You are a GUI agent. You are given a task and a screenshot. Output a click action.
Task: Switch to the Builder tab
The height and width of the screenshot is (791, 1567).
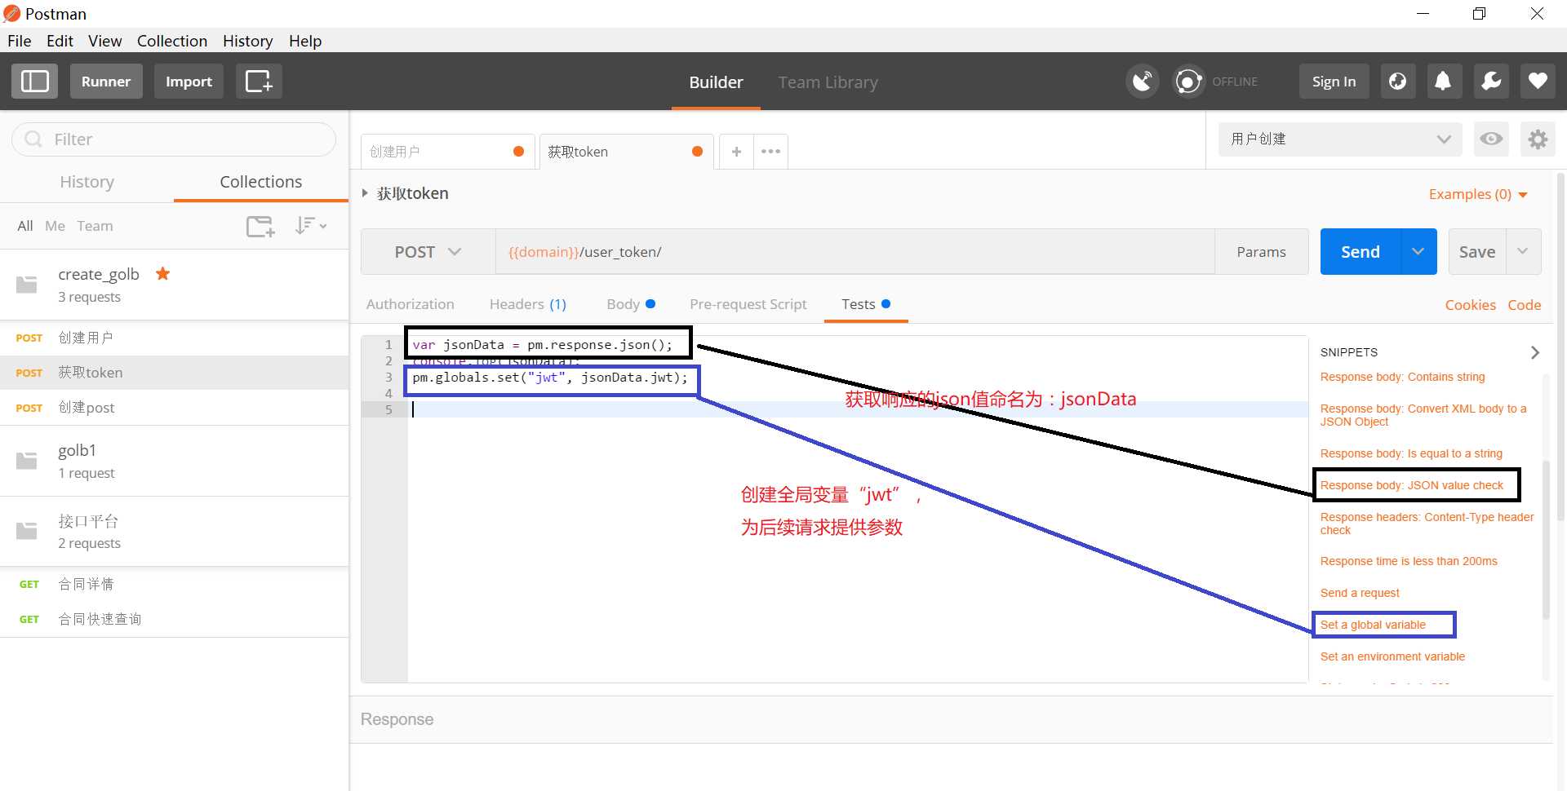click(x=716, y=82)
